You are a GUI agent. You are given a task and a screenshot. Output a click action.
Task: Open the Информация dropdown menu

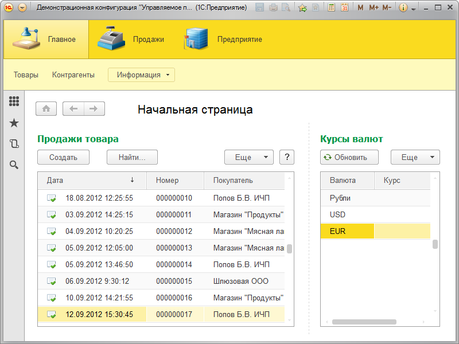(x=141, y=75)
